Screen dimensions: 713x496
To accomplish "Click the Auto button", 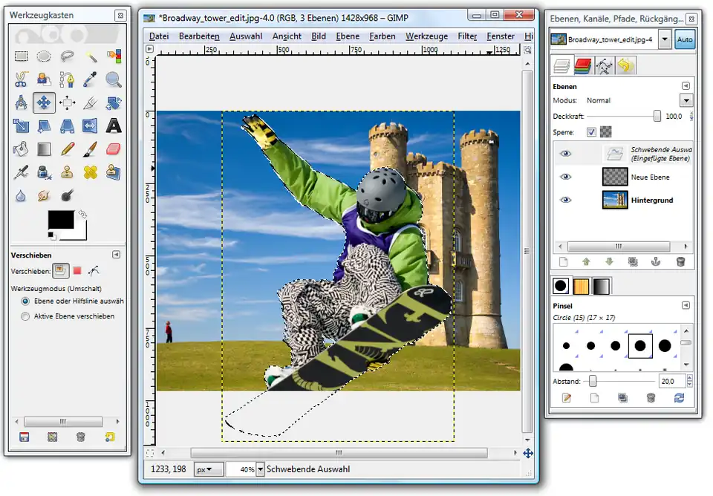I will [x=685, y=40].
